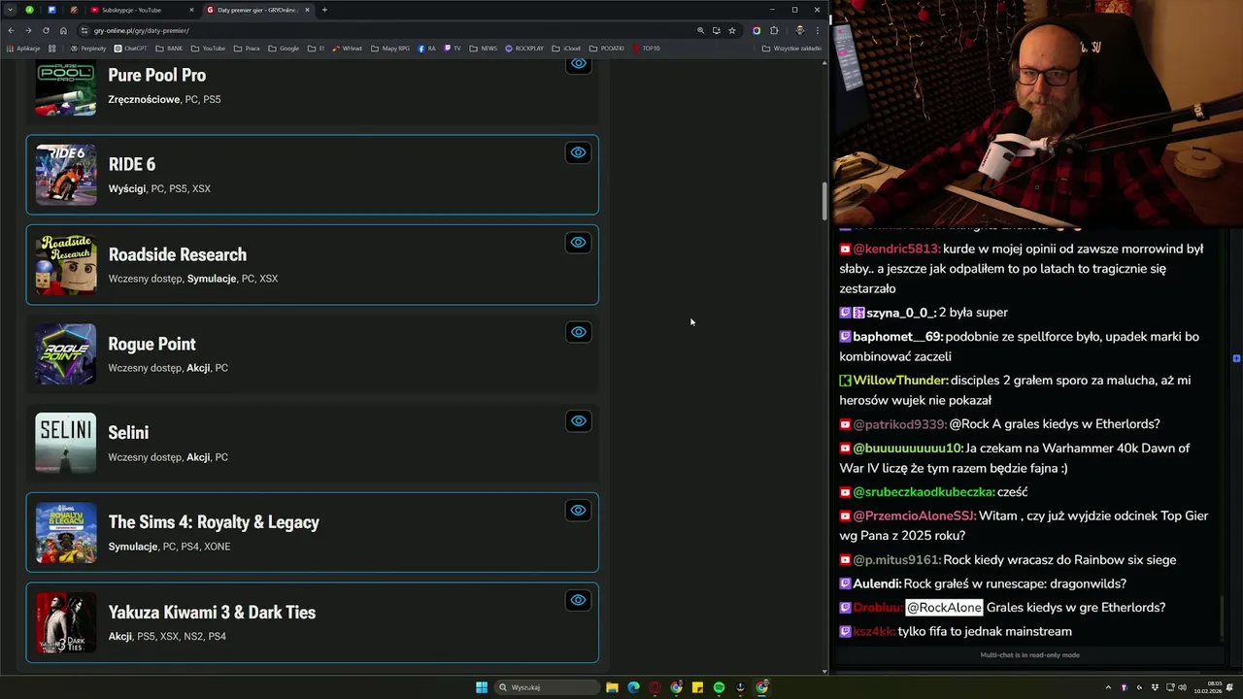
Task: Click the Wyszukaj taskbar search box
Action: tap(546, 687)
